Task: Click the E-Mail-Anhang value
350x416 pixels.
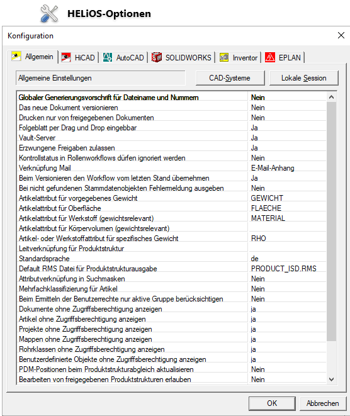Action: tap(273, 168)
